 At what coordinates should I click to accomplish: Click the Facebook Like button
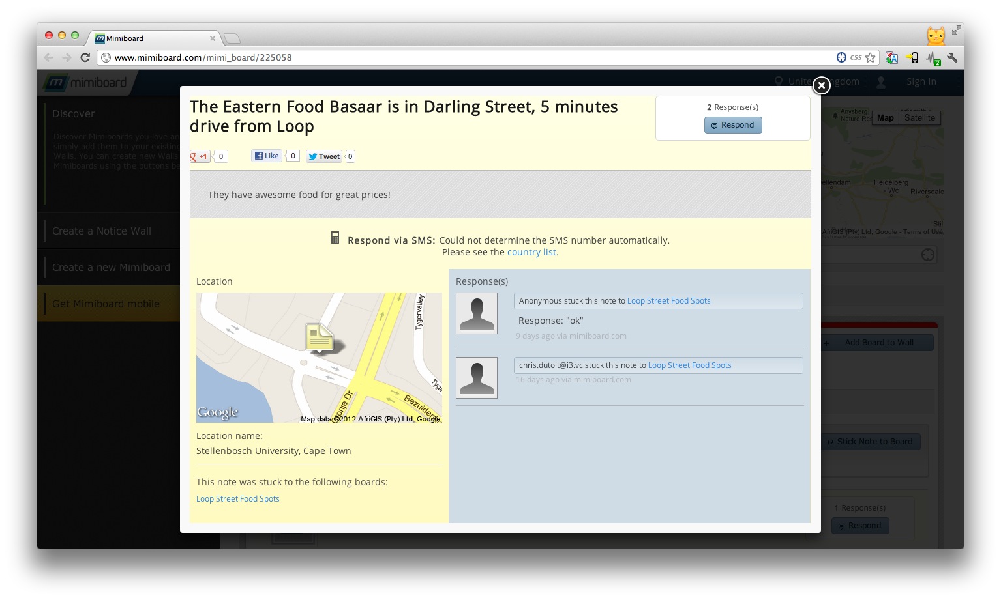point(267,156)
